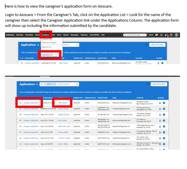Open the Caregivers menu in AxisCare navigation
Screen dimensions: 187x169
pyautogui.click(x=45, y=35)
